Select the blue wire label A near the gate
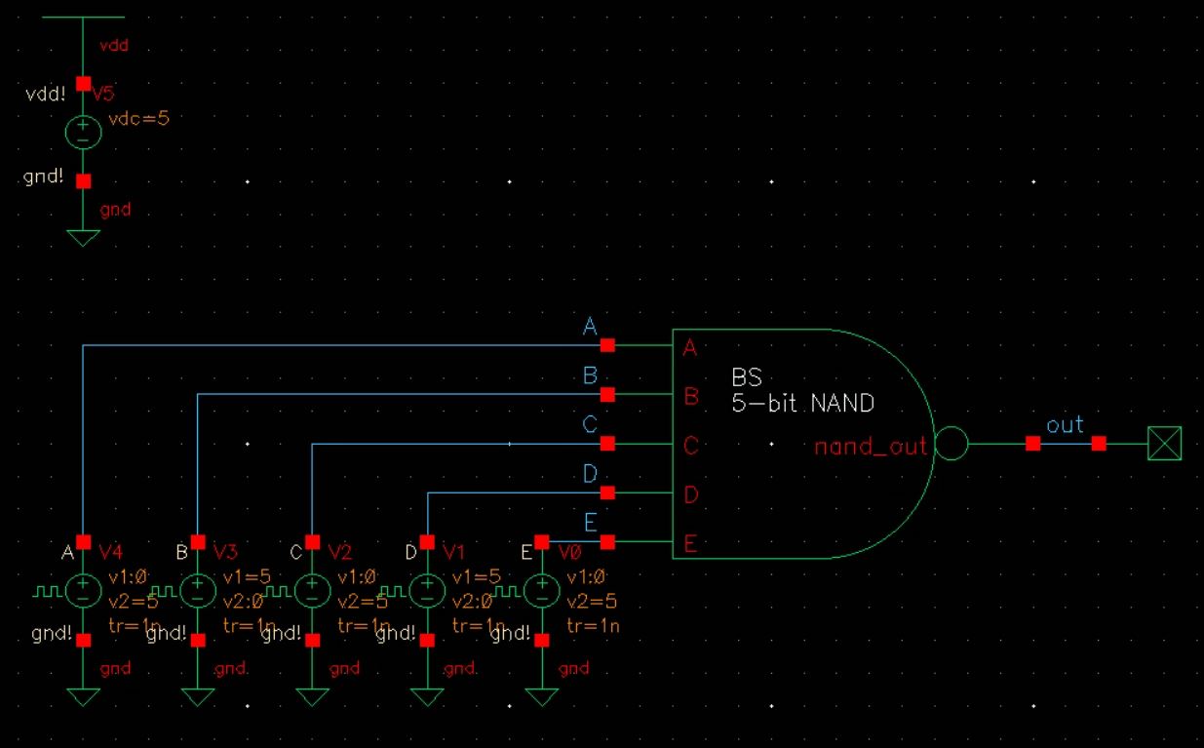1204x748 pixels. pyautogui.click(x=590, y=328)
